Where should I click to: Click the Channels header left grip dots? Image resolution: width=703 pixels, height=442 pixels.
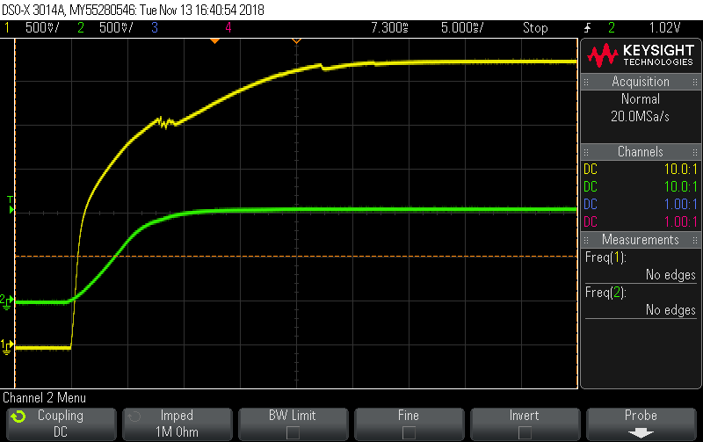586,152
